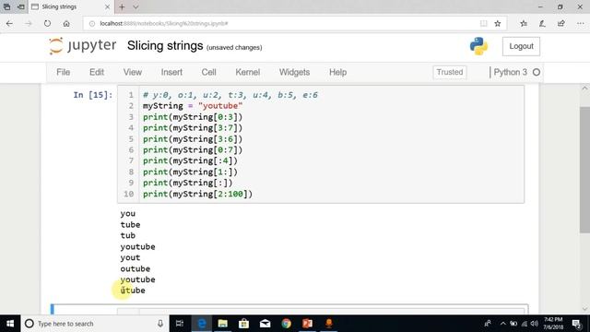This screenshot has height=332, width=590.
Task: Open reading view icon in address bar
Action: point(483,23)
